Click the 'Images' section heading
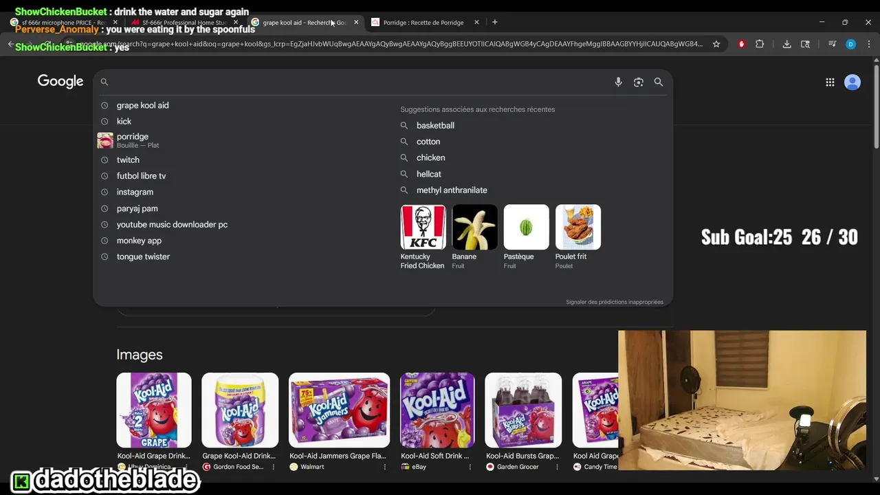Viewport: 880px width, 495px height. point(140,355)
